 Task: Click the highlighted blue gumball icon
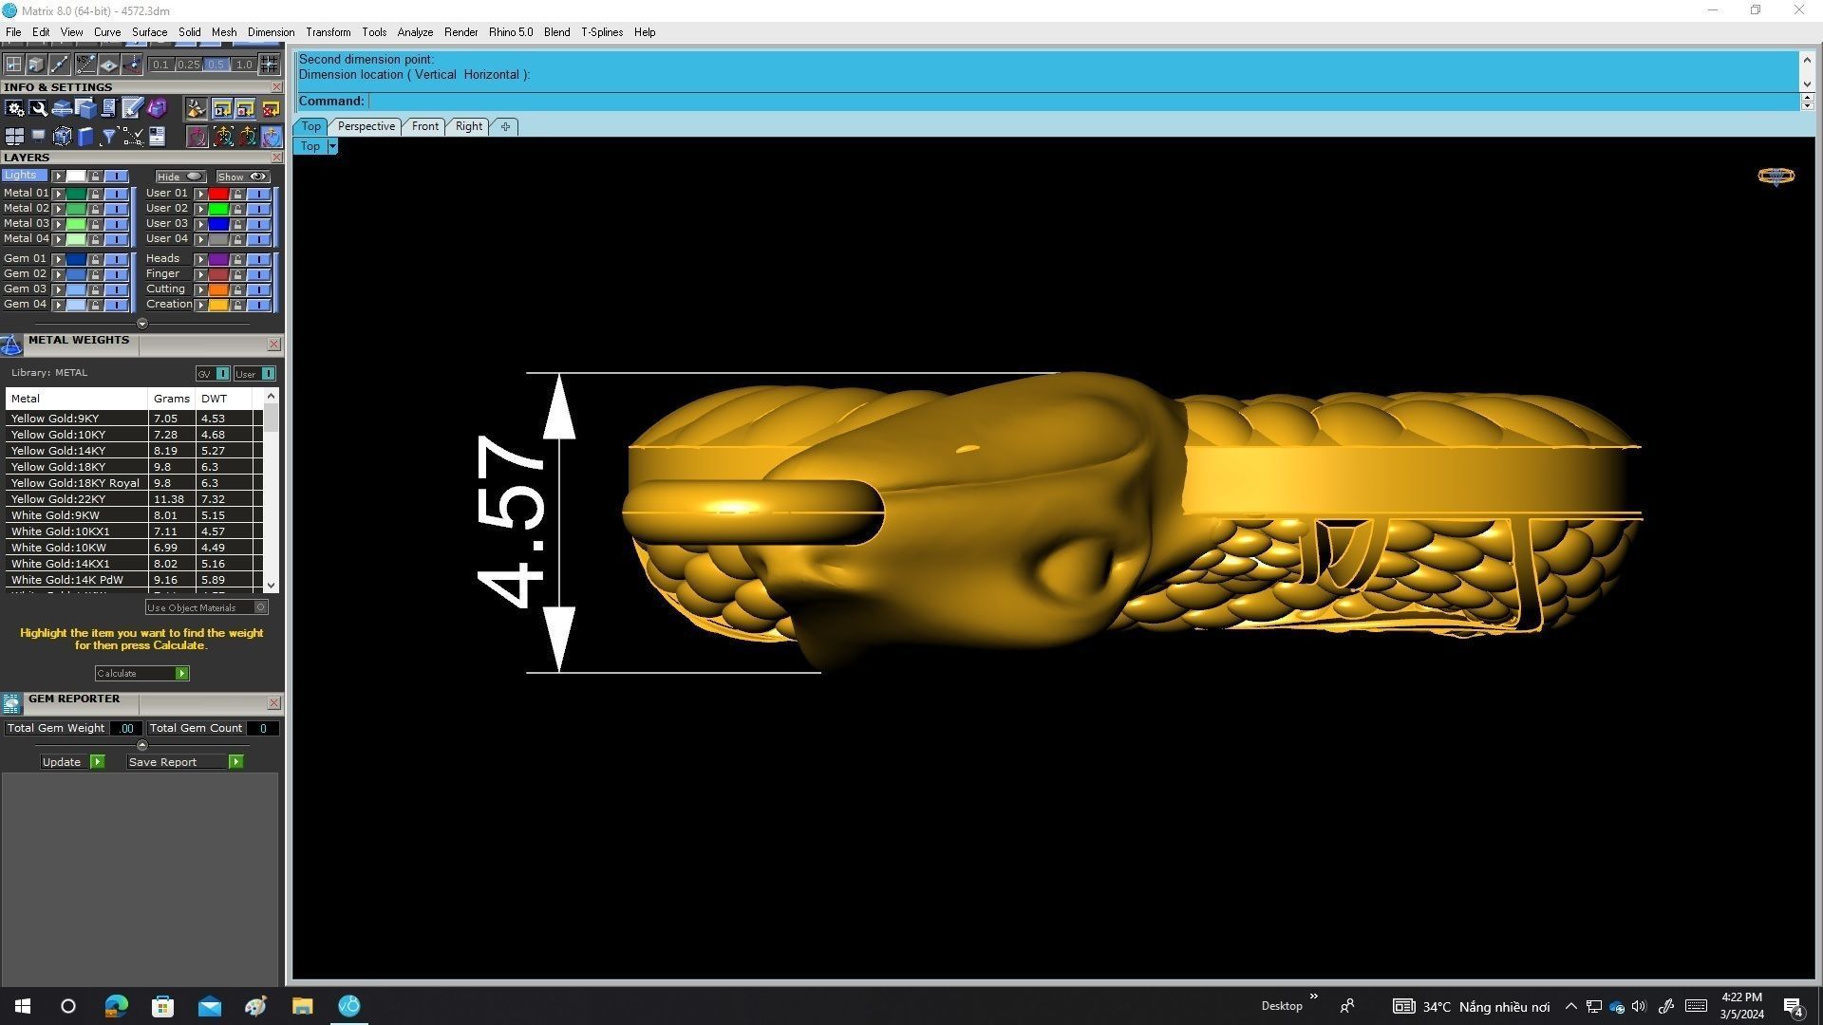271,137
